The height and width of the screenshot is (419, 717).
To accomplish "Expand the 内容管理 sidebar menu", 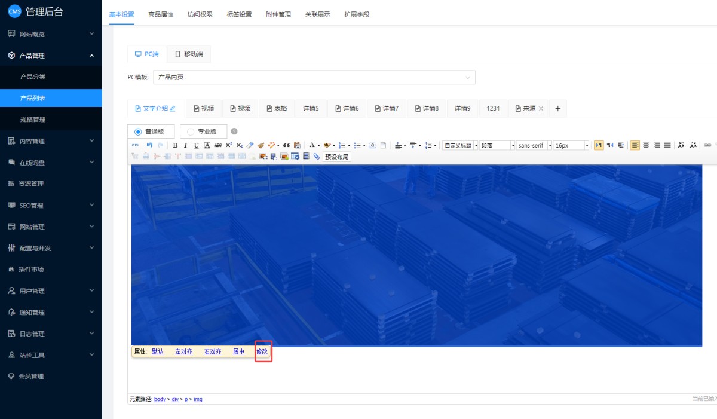I will tap(51, 141).
